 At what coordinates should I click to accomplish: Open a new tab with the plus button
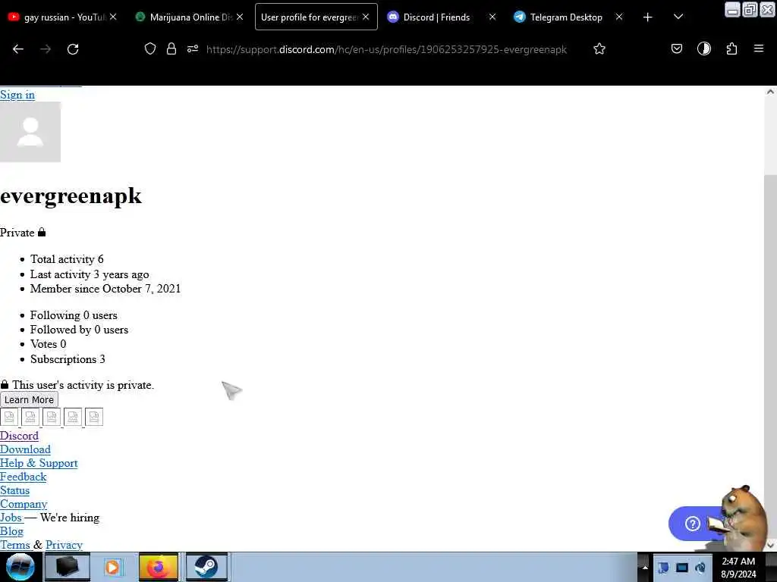tap(648, 17)
